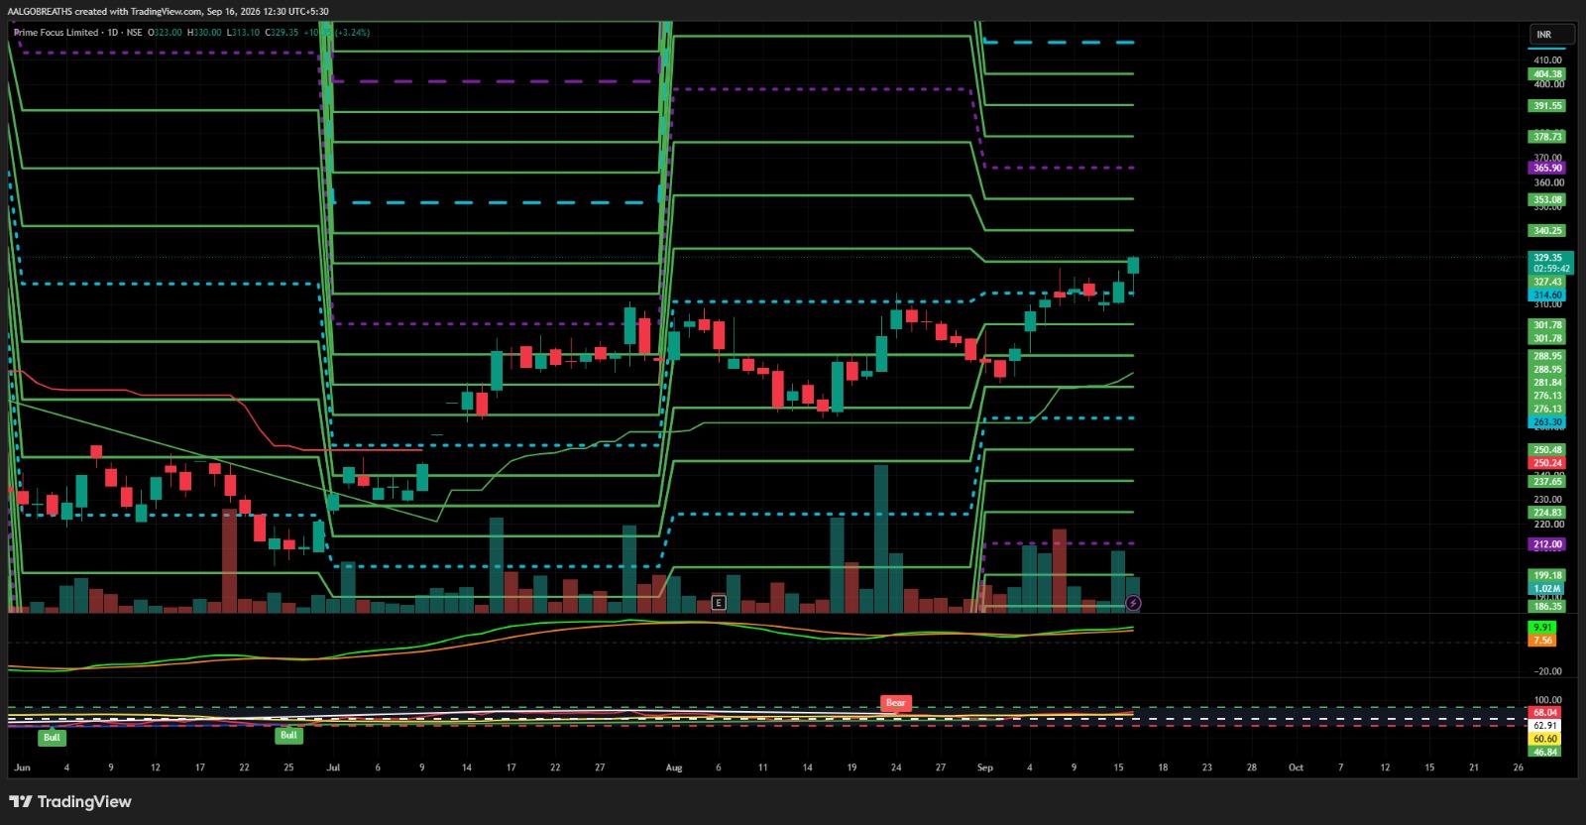
Task: Click the red 250.24 price label
Action: 1547,463
